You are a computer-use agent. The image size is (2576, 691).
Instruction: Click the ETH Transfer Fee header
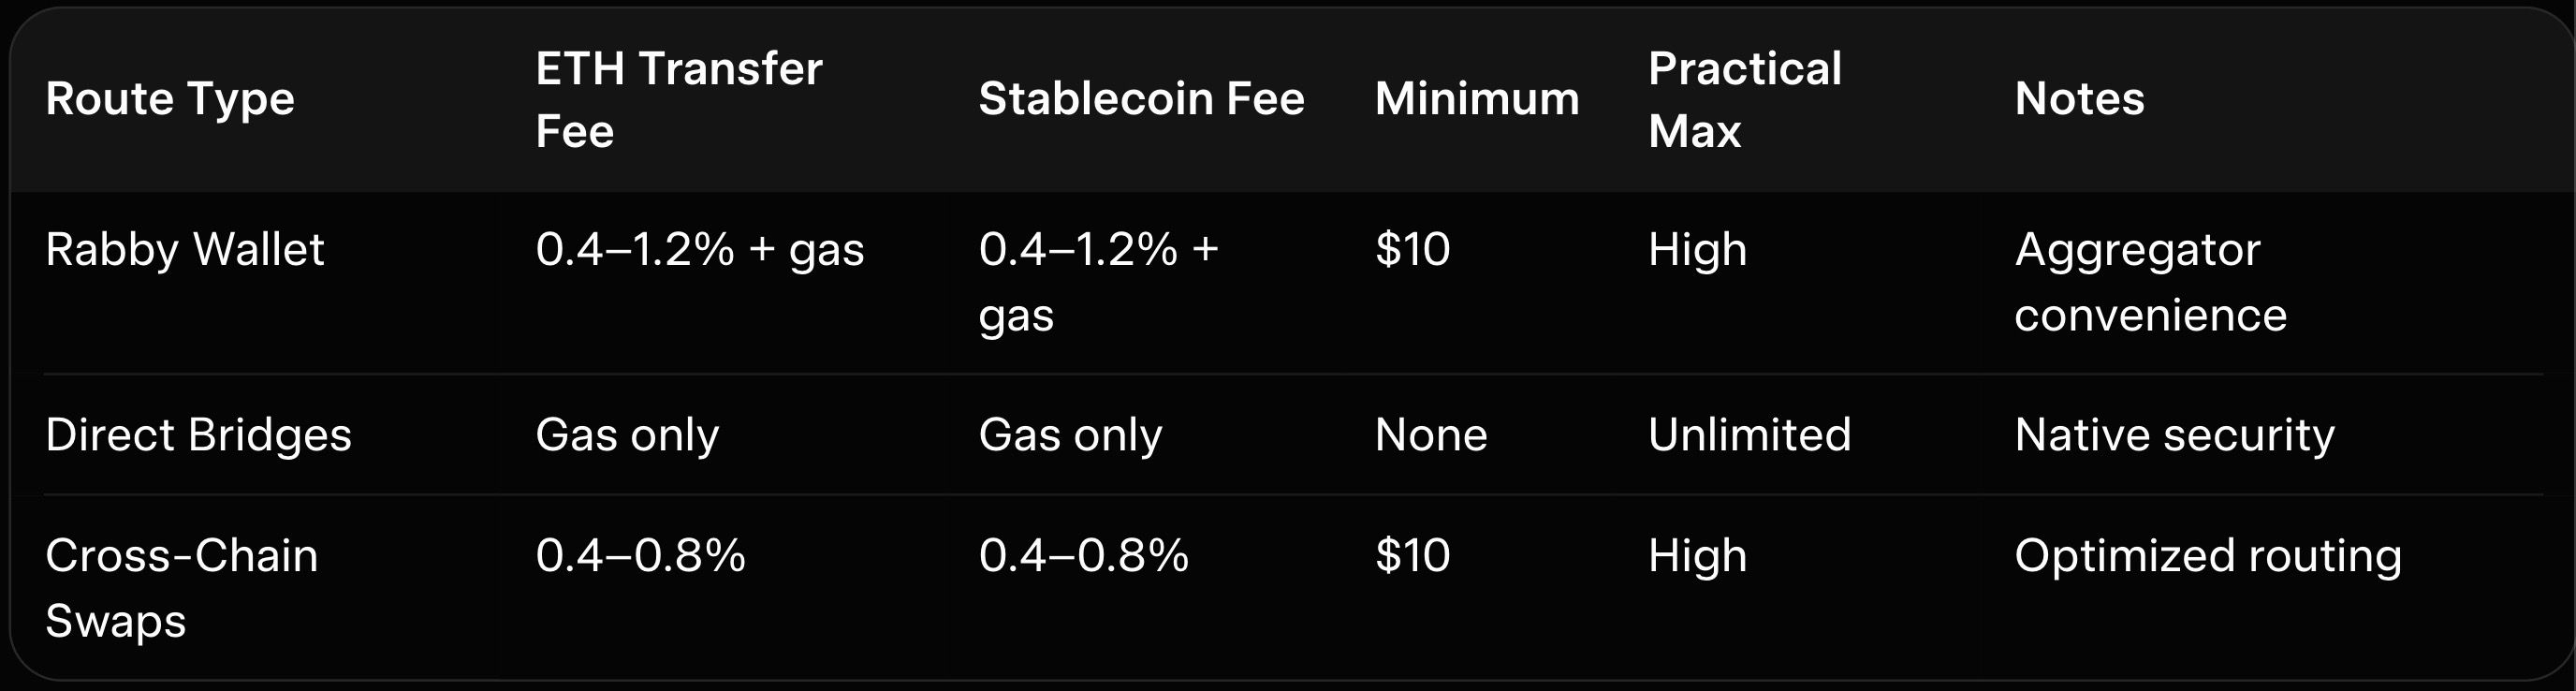click(x=678, y=99)
